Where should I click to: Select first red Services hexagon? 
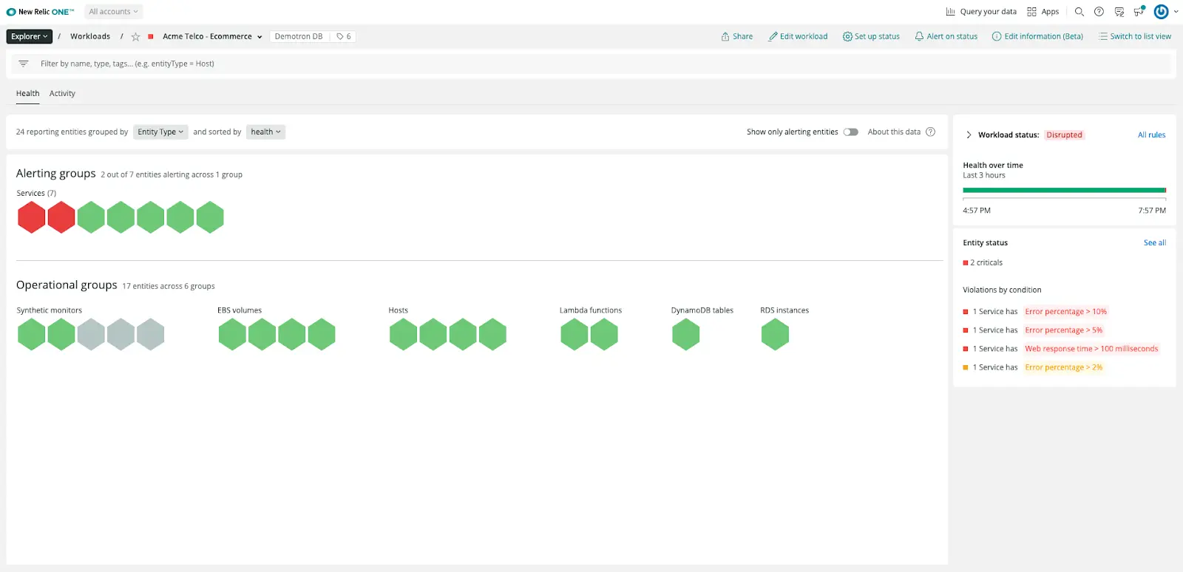click(32, 217)
